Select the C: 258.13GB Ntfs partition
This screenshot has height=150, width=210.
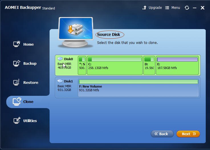tap(115, 65)
